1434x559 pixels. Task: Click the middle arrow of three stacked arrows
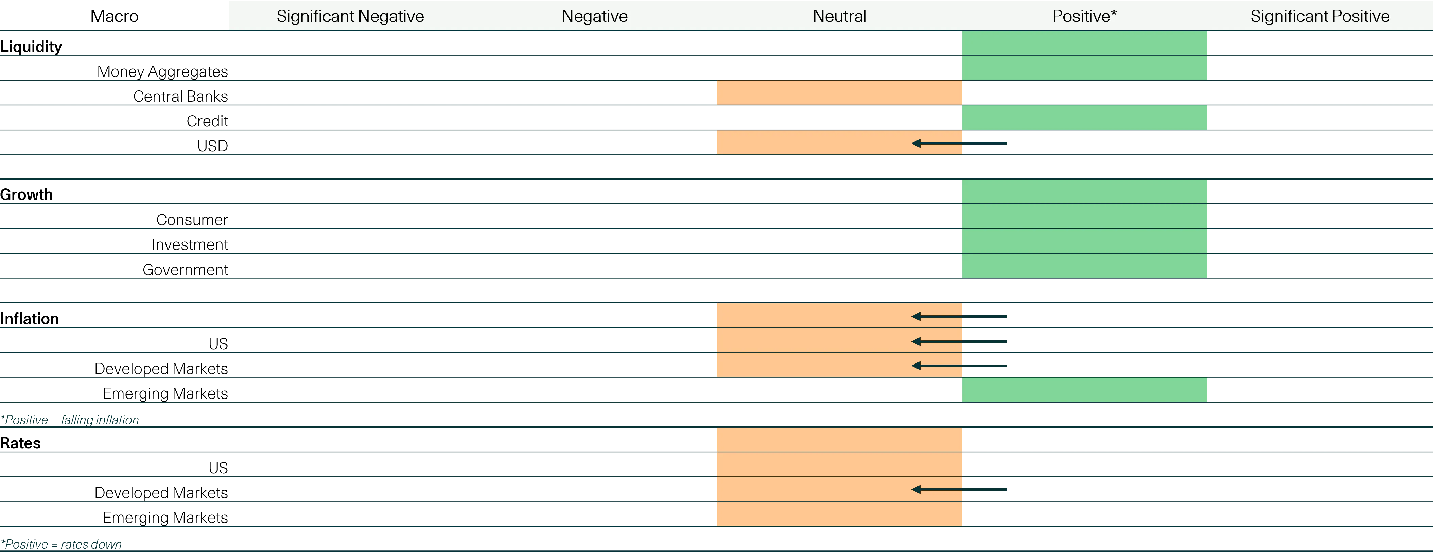pos(959,341)
